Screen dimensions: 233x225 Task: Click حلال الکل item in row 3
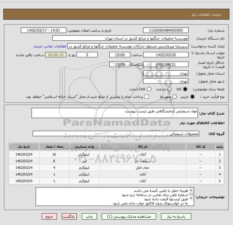[143, 168]
